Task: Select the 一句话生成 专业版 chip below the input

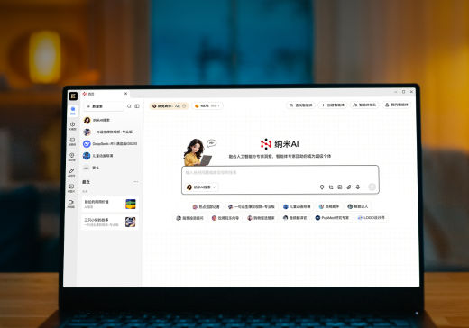Action: pyautogui.click(x=251, y=206)
